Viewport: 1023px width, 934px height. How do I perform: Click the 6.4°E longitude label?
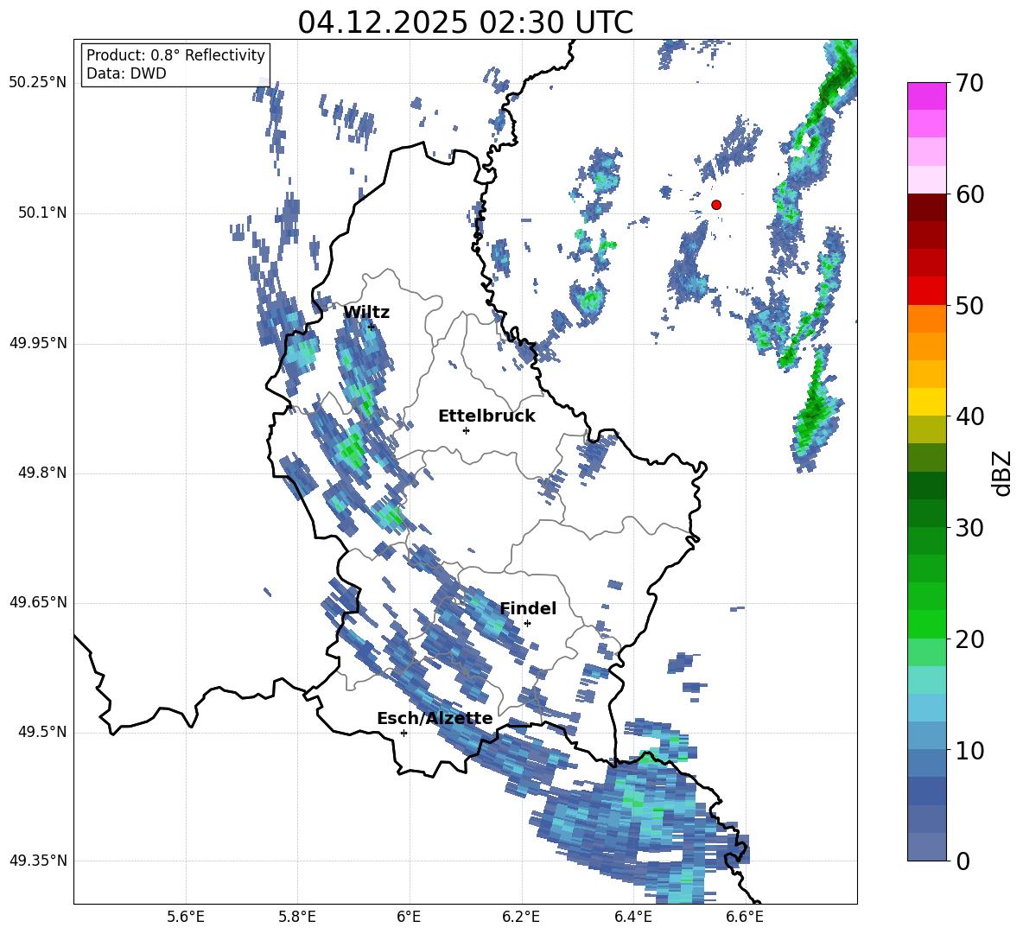pos(632,917)
